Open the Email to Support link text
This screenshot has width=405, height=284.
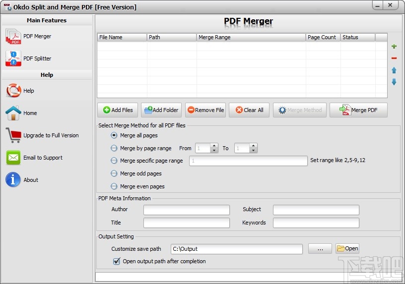[43, 158]
